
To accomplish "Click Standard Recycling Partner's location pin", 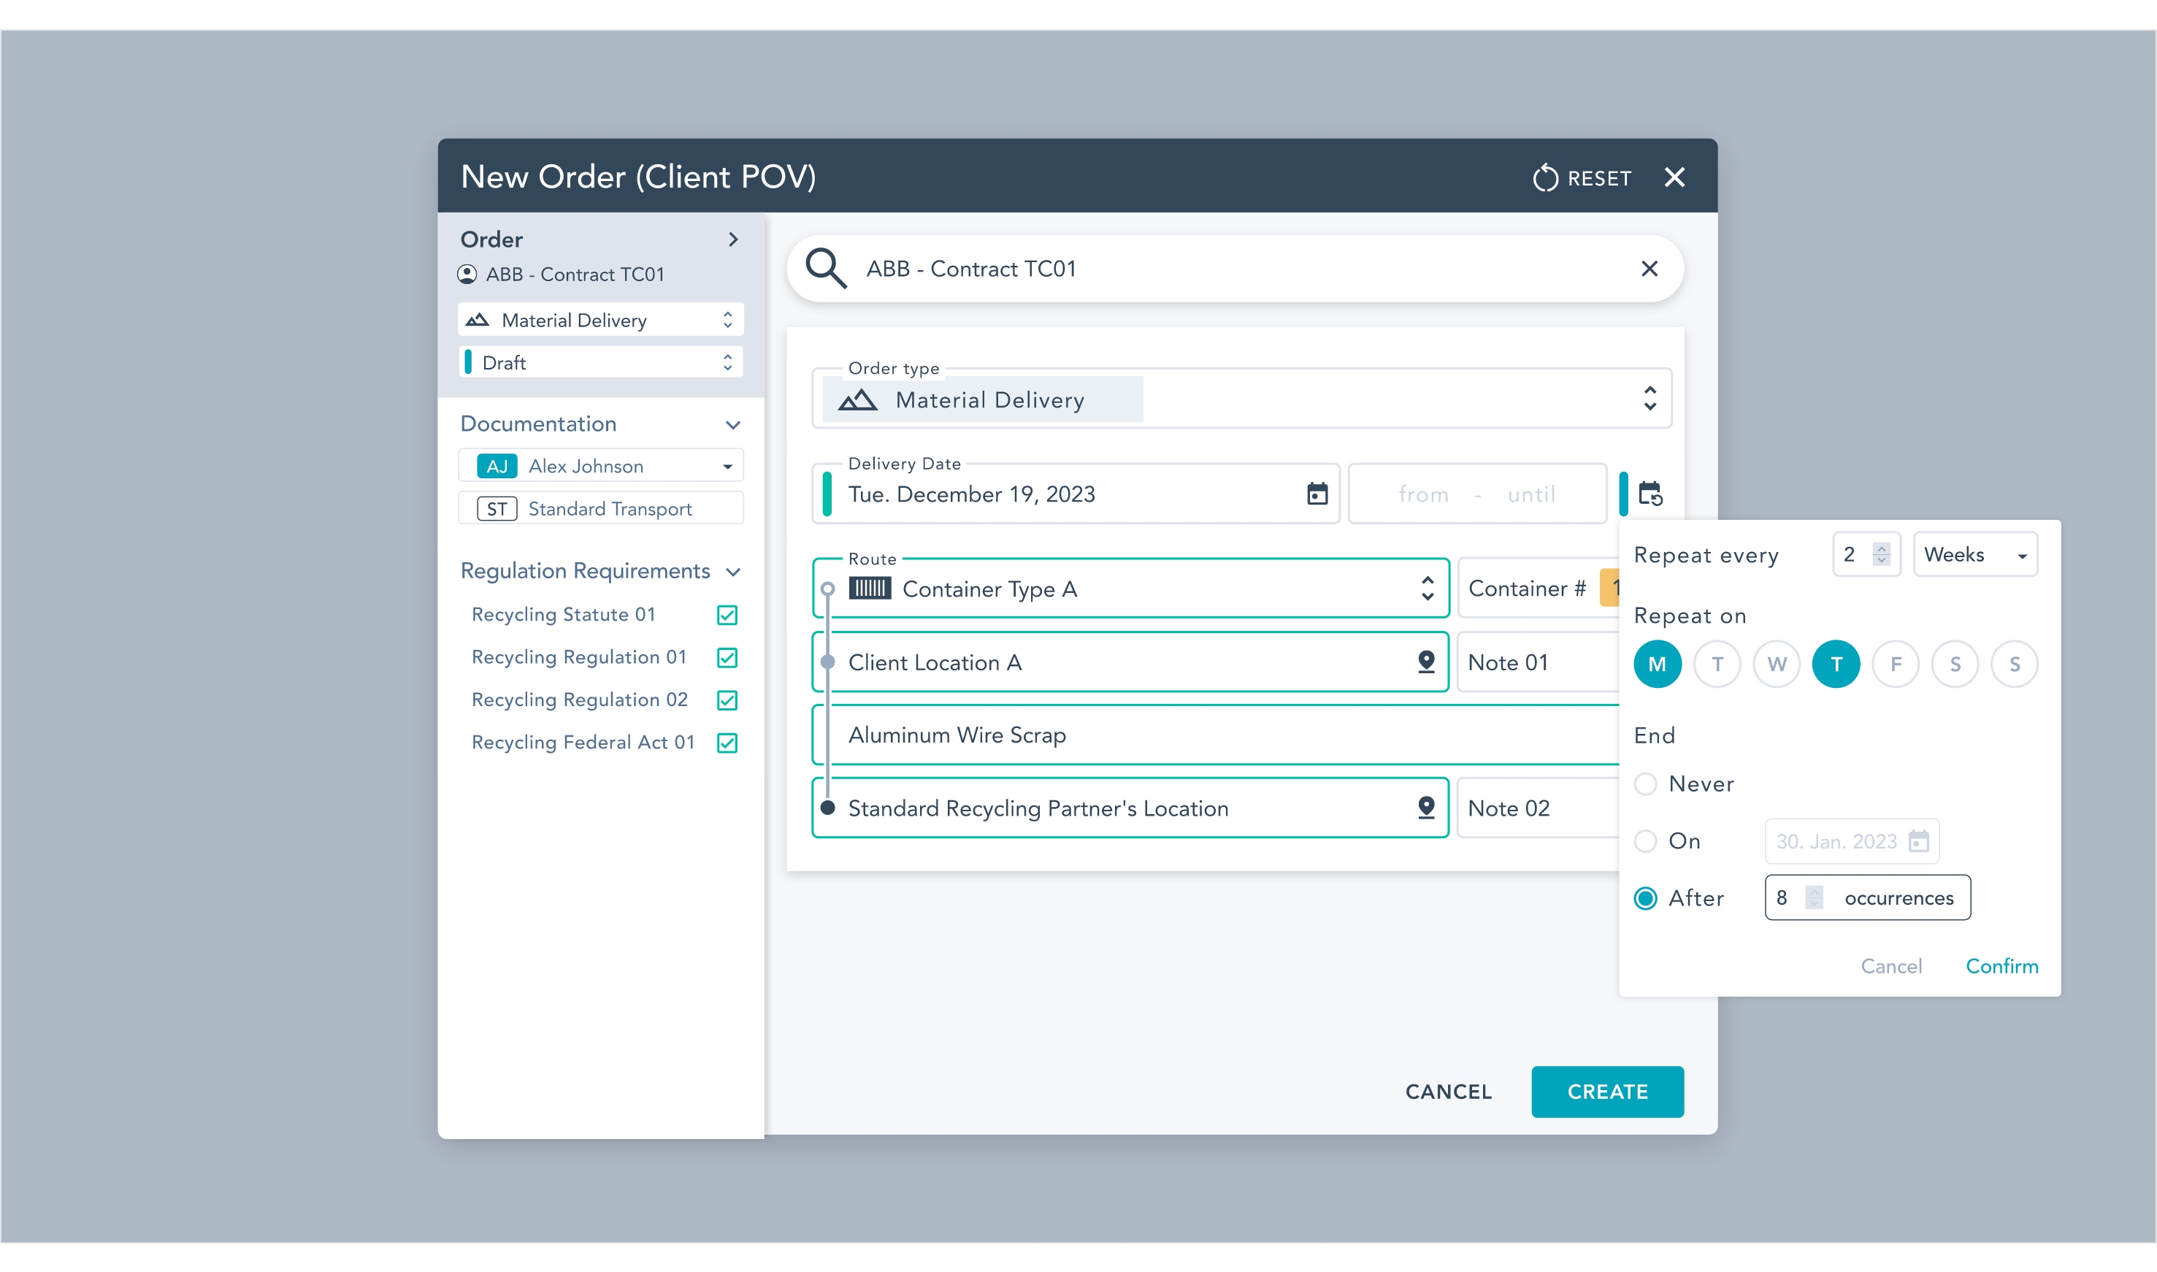I will pyautogui.click(x=1426, y=808).
